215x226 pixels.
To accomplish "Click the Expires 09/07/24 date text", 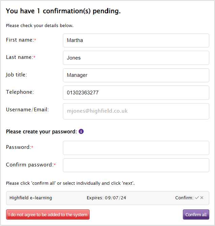I will click(106, 198).
